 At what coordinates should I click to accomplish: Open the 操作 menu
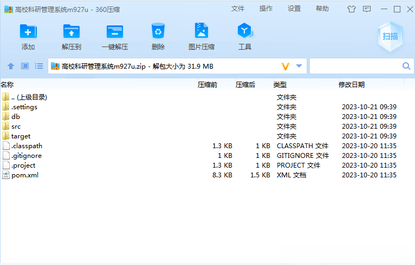pyautogui.click(x=266, y=9)
